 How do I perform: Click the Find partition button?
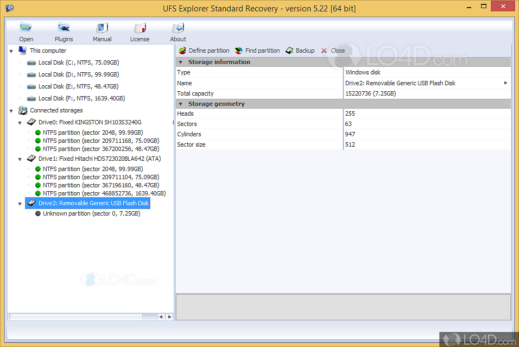pos(257,51)
